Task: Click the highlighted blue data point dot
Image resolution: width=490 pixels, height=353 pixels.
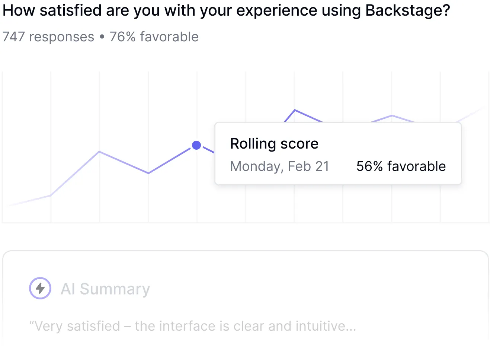Action: pyautogui.click(x=196, y=145)
